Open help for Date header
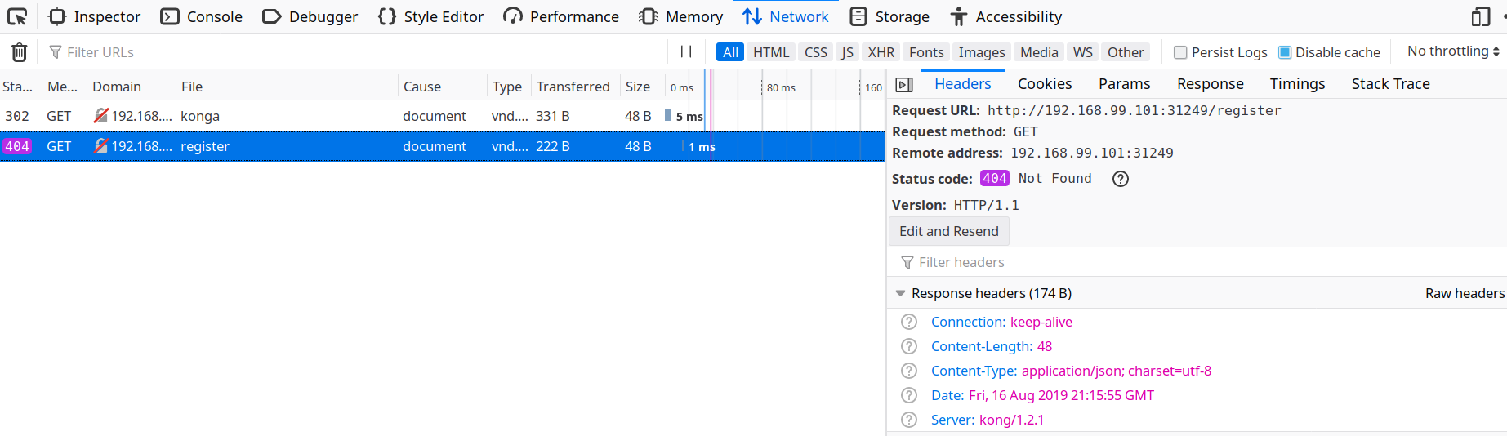 tap(909, 395)
